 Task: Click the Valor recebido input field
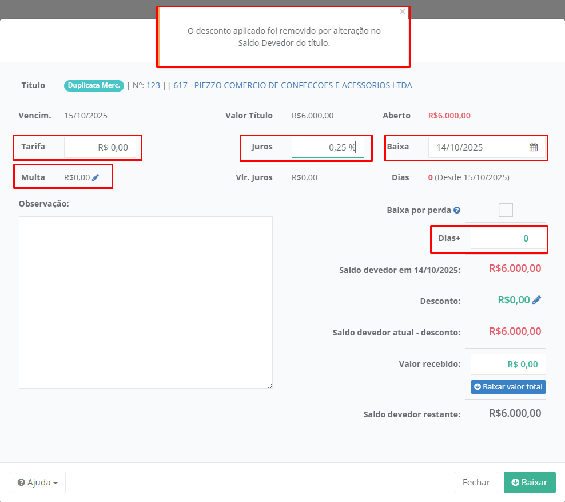tap(508, 364)
